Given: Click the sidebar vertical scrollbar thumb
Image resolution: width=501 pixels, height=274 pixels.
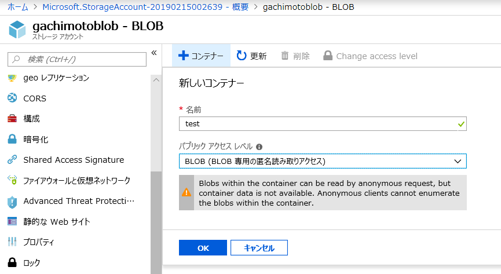Looking at the screenshot, I should point(156,222).
